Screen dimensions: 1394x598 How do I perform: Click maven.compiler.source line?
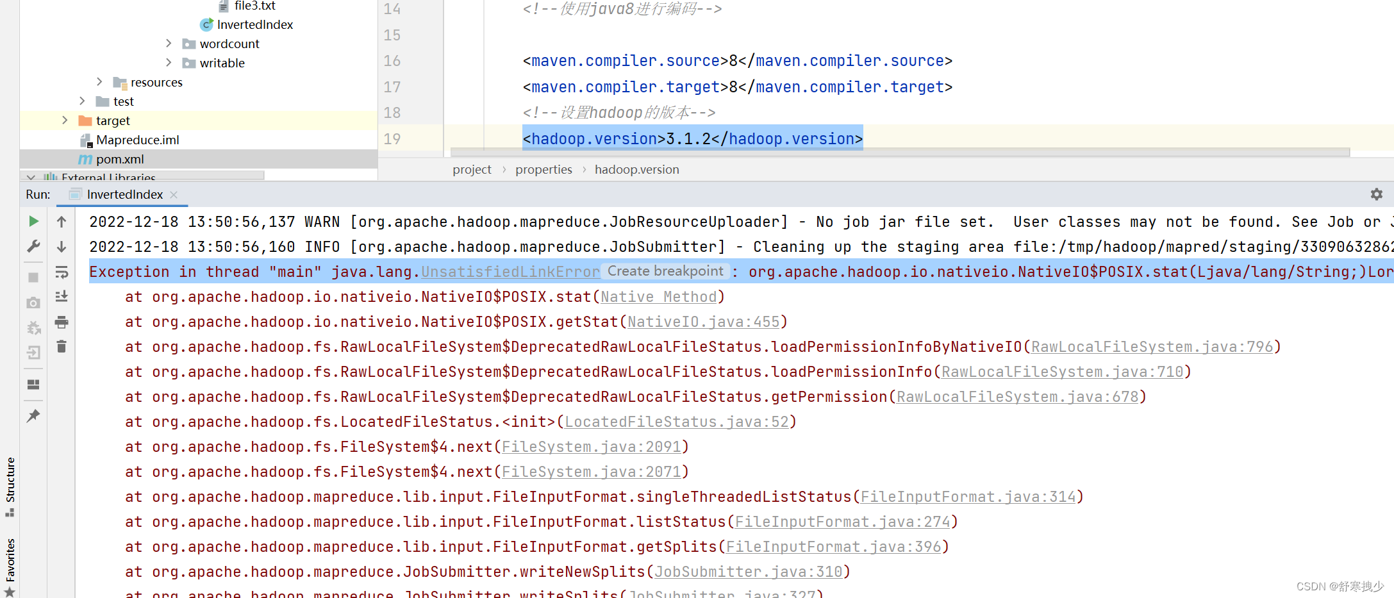pos(738,61)
